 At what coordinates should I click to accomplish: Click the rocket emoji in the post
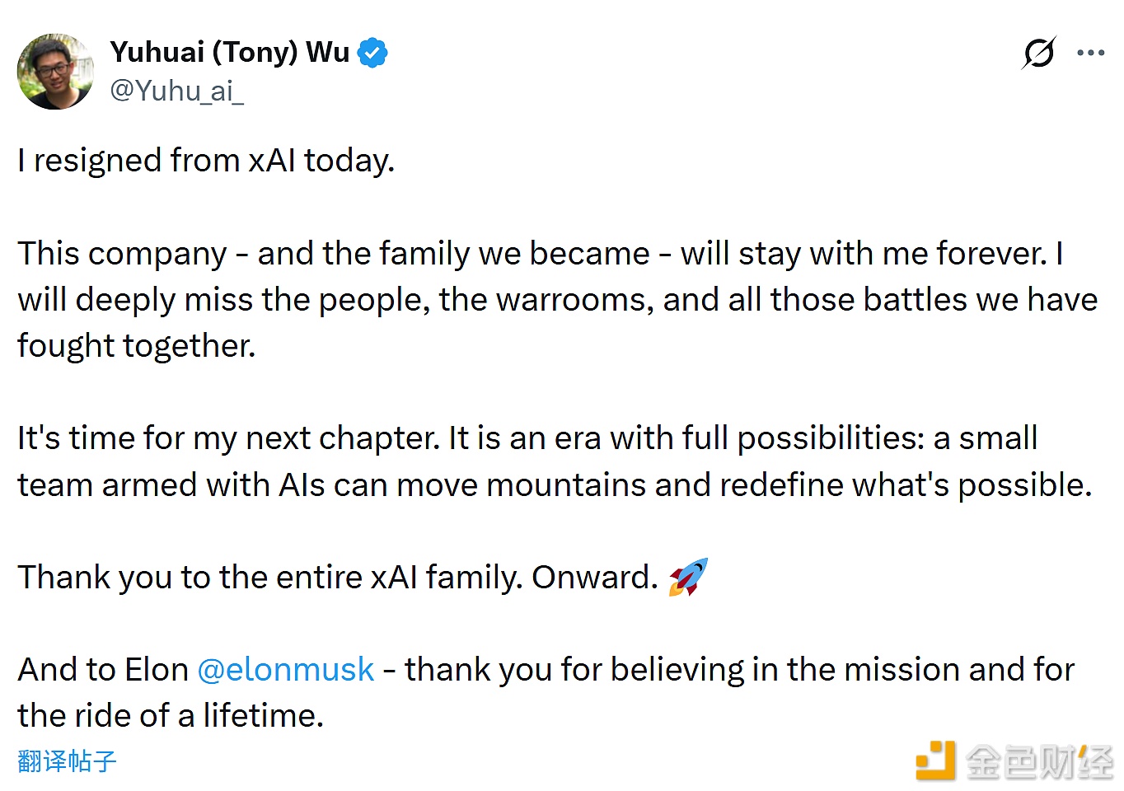[689, 576]
